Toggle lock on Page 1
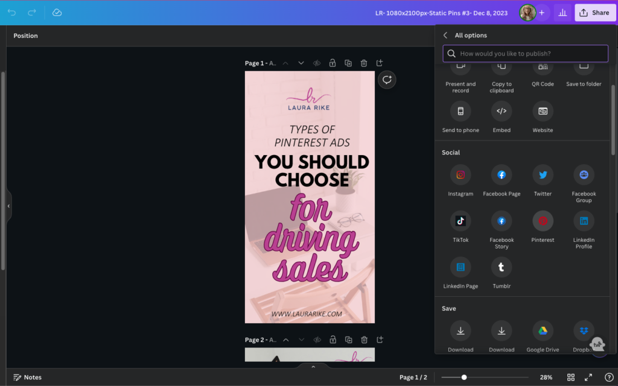The width and height of the screenshot is (618, 386). click(333, 63)
